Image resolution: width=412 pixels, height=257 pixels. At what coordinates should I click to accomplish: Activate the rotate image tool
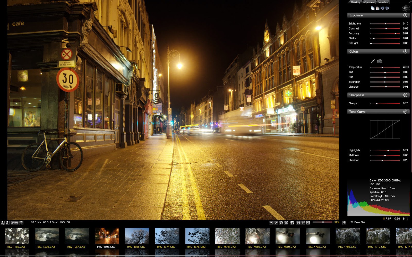pos(281,223)
